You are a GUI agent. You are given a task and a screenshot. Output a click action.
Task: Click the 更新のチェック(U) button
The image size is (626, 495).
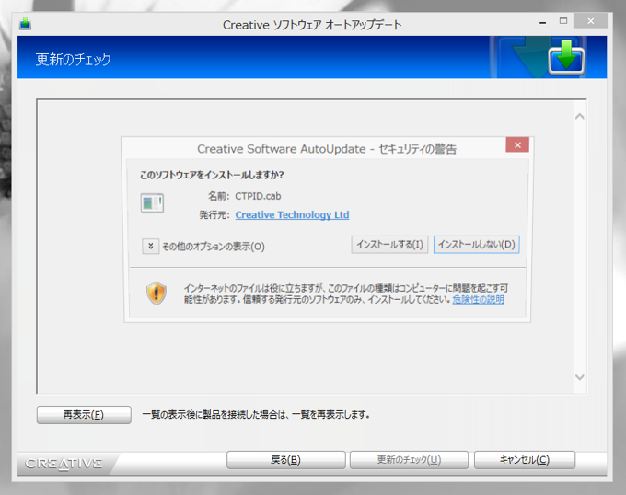(x=409, y=460)
